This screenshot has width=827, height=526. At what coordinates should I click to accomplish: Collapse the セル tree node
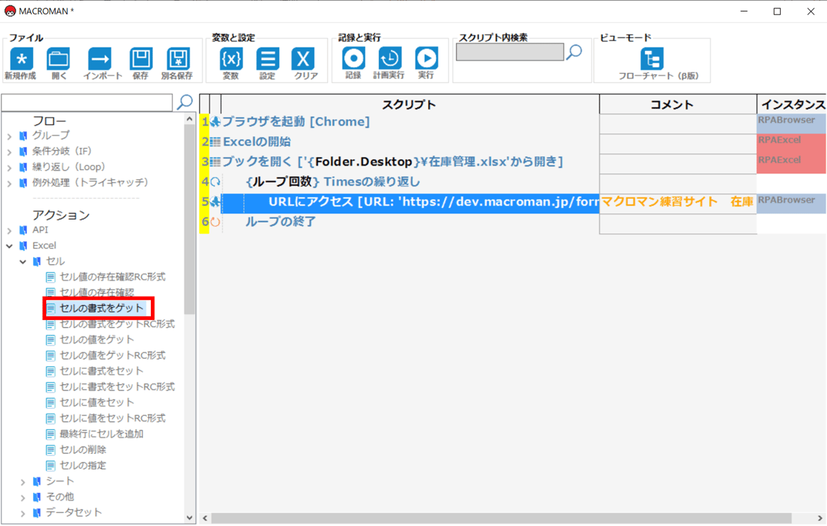click(x=23, y=262)
